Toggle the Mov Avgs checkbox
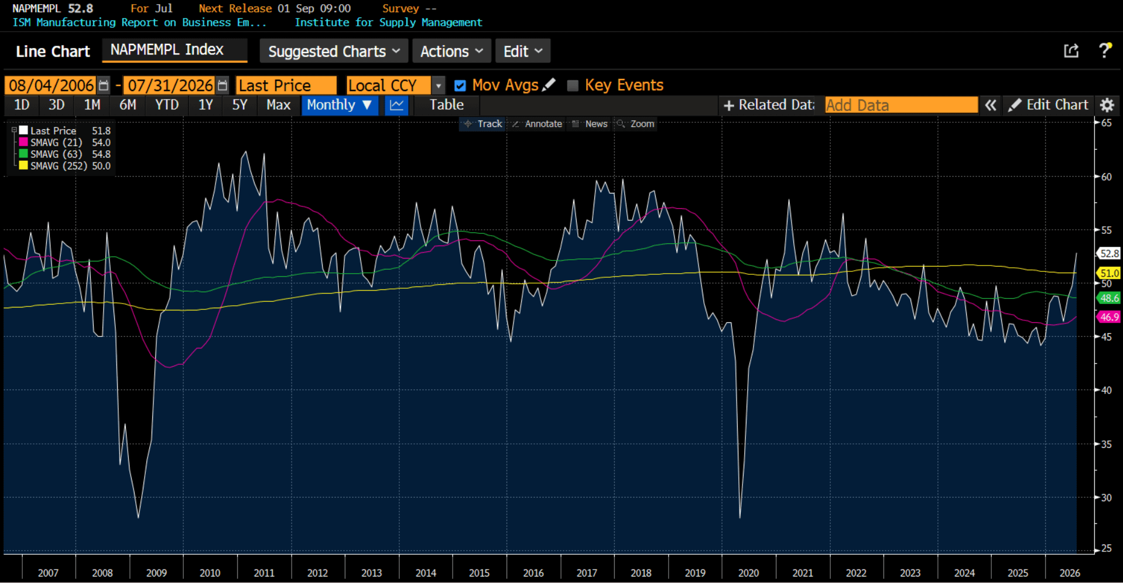1123x583 pixels. tap(460, 85)
